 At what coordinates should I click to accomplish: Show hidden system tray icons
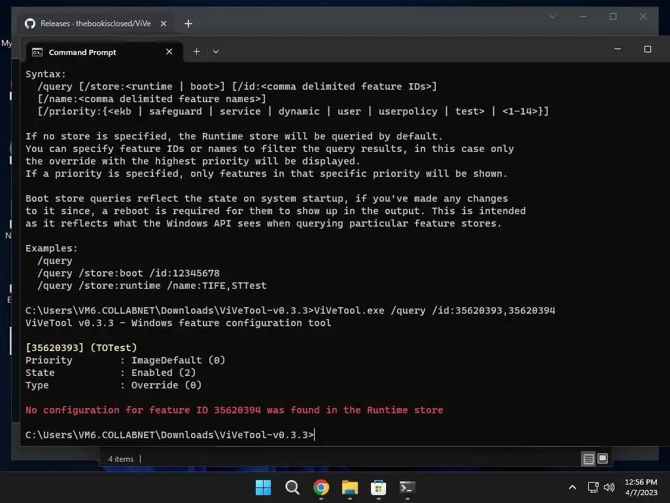coord(573,487)
